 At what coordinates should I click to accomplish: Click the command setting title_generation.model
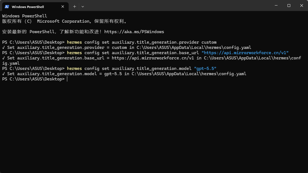142,69
